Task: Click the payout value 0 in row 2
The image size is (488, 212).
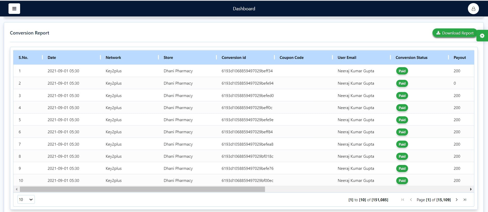Action: point(455,83)
